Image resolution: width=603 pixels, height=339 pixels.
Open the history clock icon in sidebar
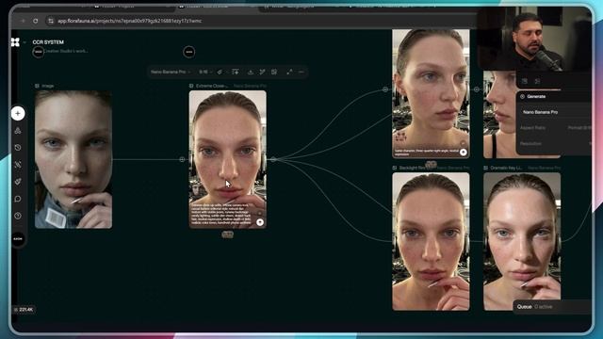[18, 148]
